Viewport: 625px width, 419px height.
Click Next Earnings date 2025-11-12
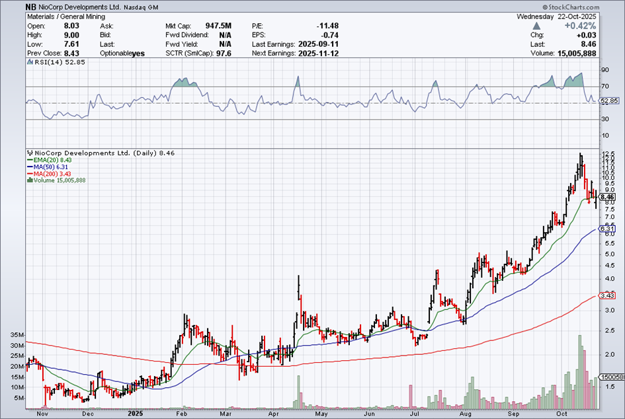319,54
